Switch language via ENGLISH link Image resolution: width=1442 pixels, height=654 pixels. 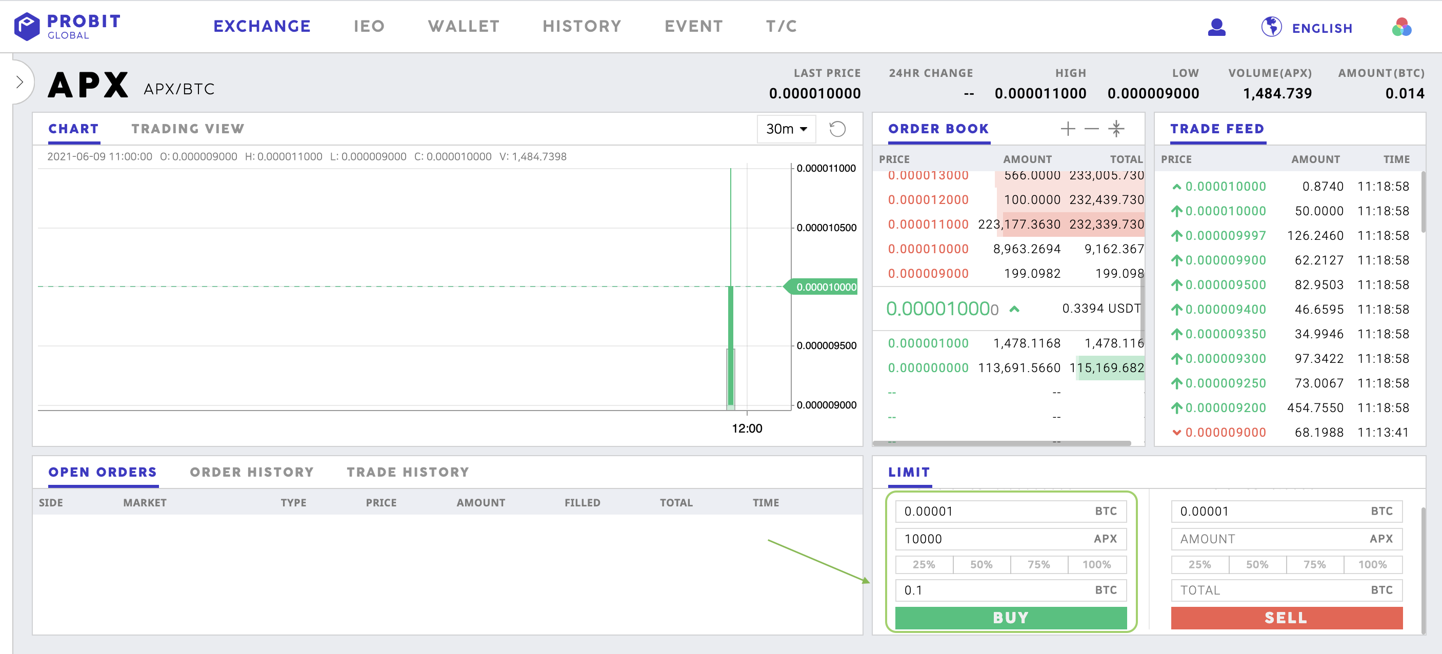click(1321, 28)
